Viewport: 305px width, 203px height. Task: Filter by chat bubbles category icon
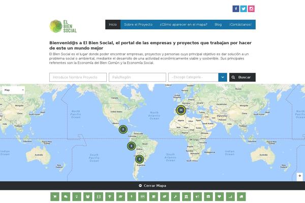click(x=66, y=196)
